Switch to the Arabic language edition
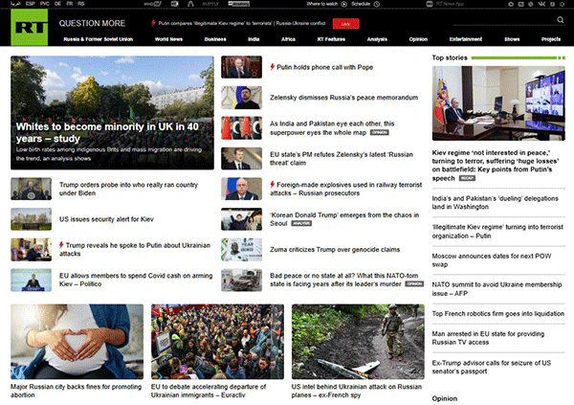This screenshot has height=405, width=574. [x=15, y=4]
